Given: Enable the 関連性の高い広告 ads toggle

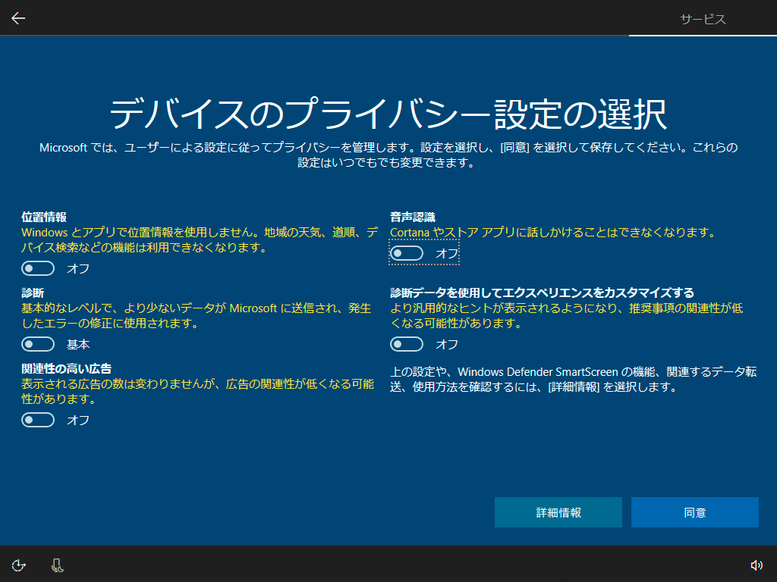Looking at the screenshot, I should 38,419.
